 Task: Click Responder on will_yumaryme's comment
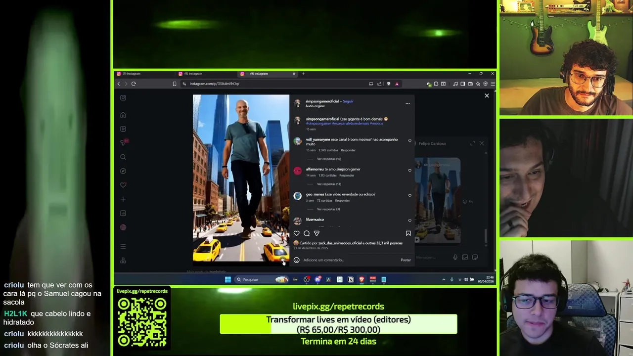click(x=348, y=150)
